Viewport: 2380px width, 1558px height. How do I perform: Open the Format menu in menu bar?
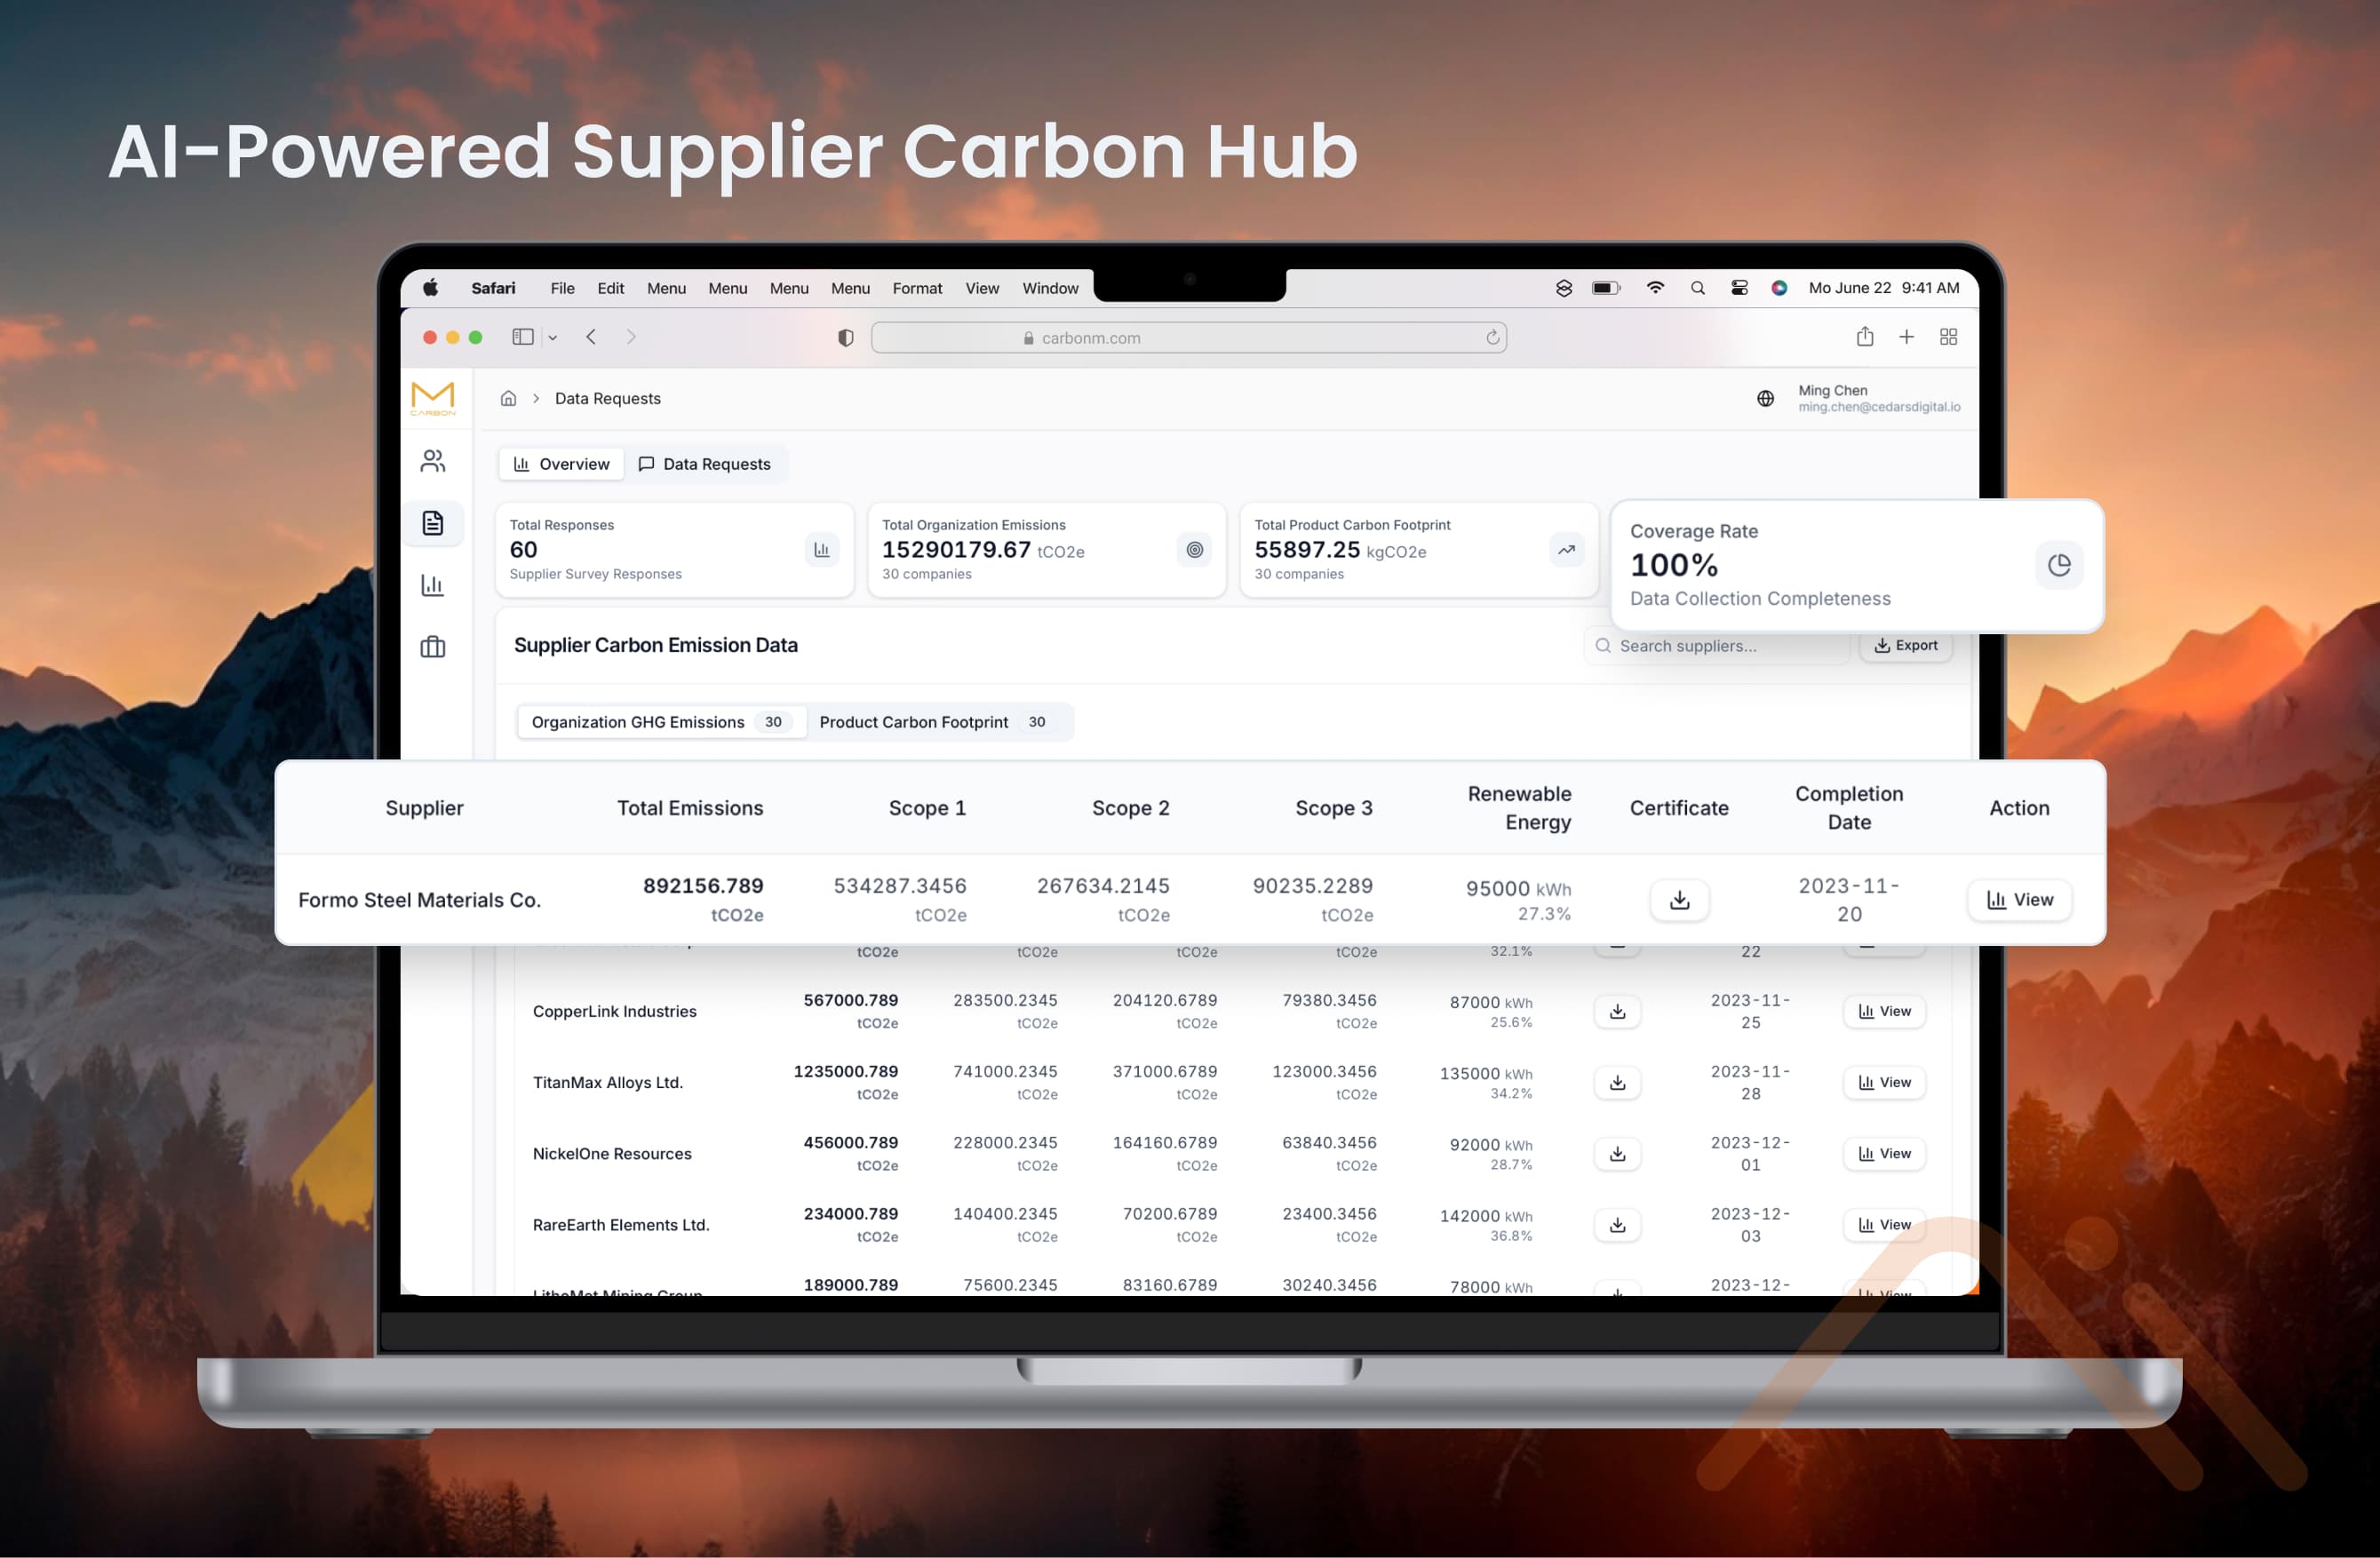[x=916, y=288]
